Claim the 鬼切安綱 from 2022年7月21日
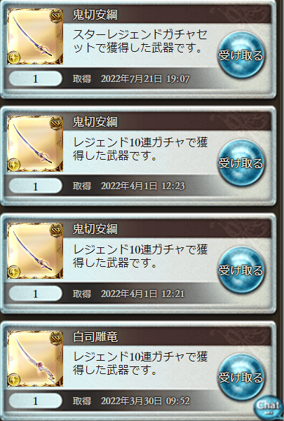 (x=241, y=55)
